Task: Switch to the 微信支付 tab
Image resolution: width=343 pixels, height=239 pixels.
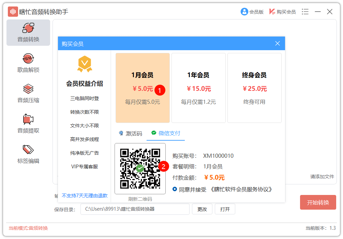Action: click(x=166, y=133)
